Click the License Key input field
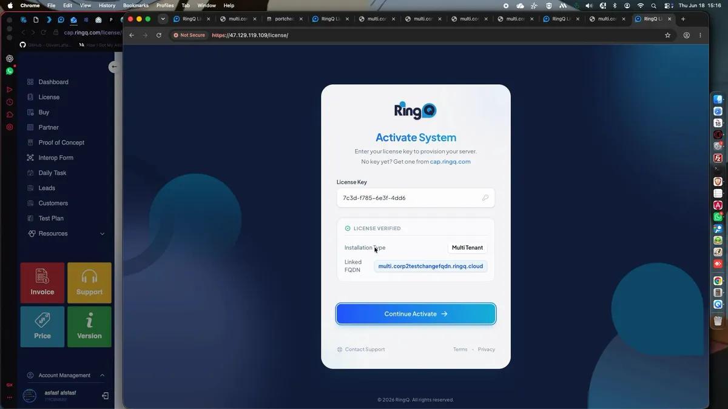Screen dimensions: 728x409 pyautogui.click(x=416, y=198)
